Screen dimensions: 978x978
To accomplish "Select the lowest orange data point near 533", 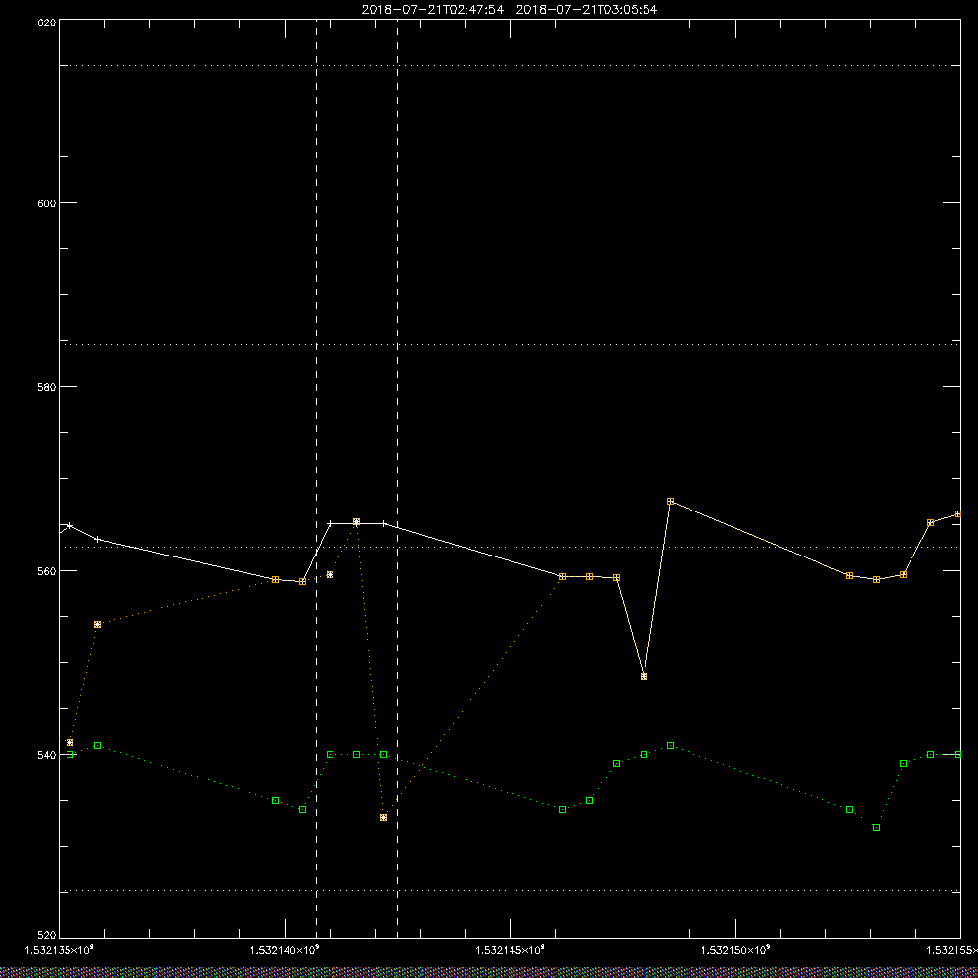I will click(383, 817).
